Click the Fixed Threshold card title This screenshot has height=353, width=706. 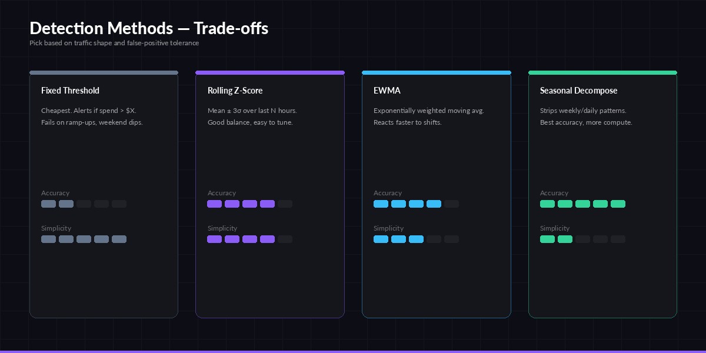(70, 91)
